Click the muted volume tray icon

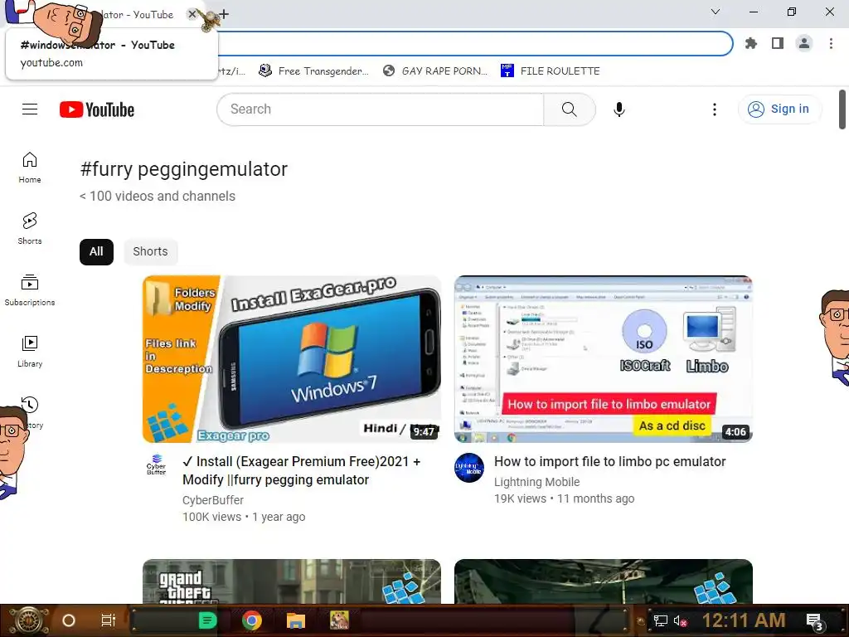680,620
